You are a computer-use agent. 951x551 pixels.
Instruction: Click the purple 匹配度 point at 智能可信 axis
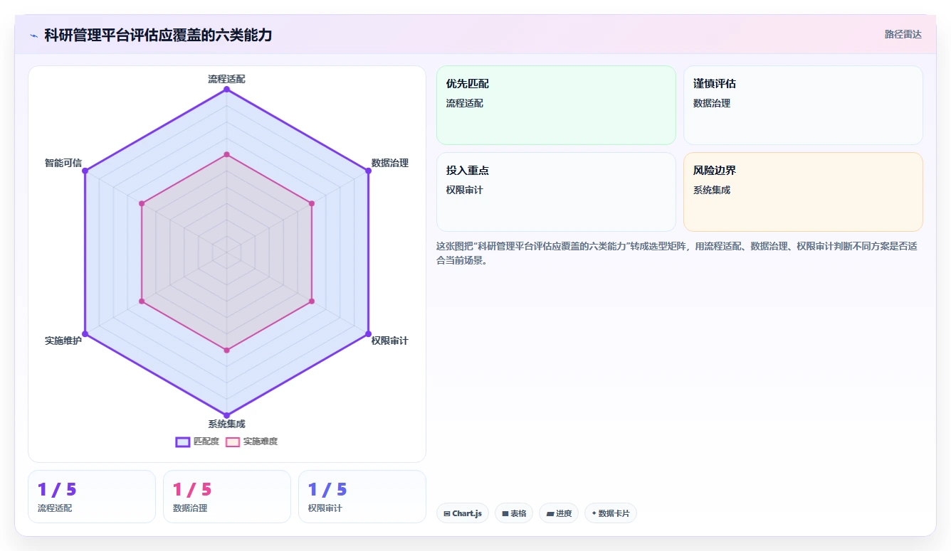[x=85, y=171]
